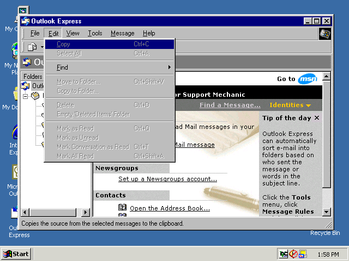The width and height of the screenshot is (349, 261).
Task: Click the Contacts section heading
Action: [111, 195]
